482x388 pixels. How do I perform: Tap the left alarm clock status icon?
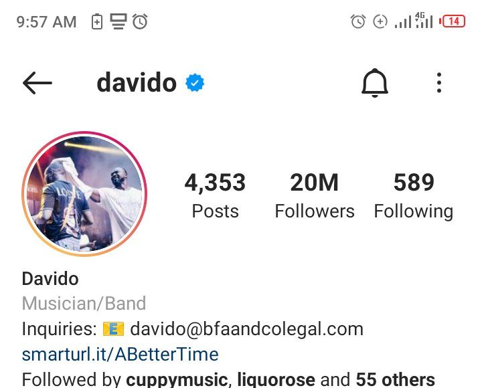[x=140, y=21]
